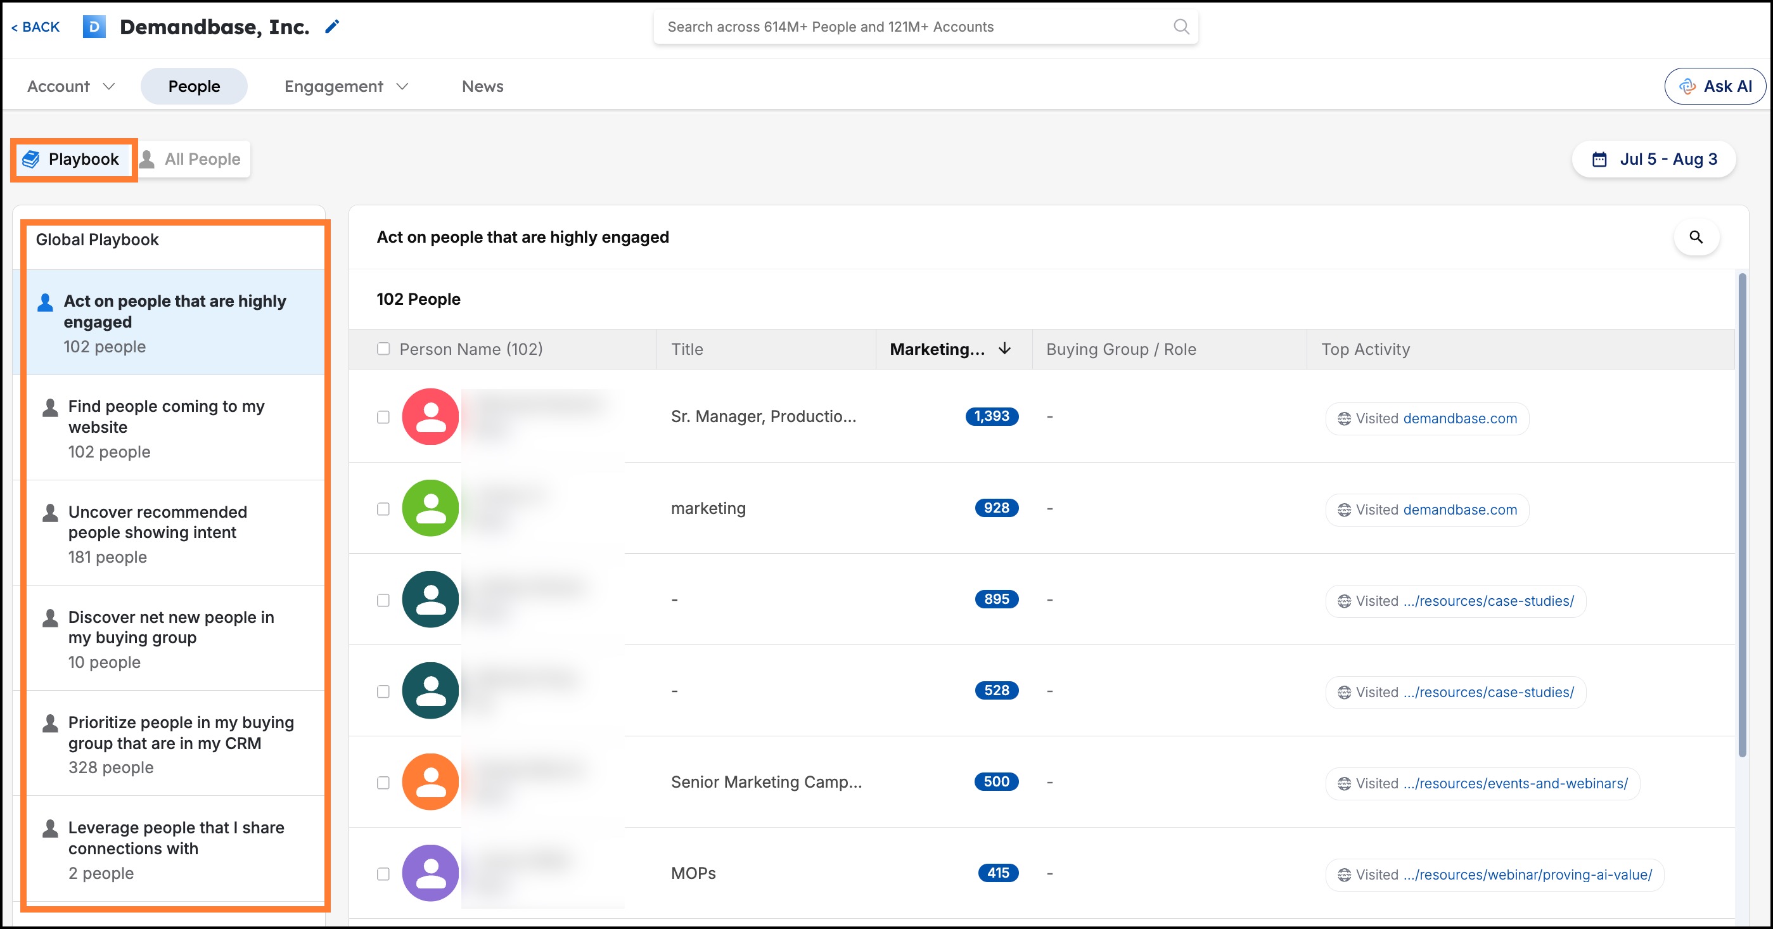Go back using the BACK link
Image resolution: width=1773 pixels, height=929 pixels.
pyautogui.click(x=35, y=27)
